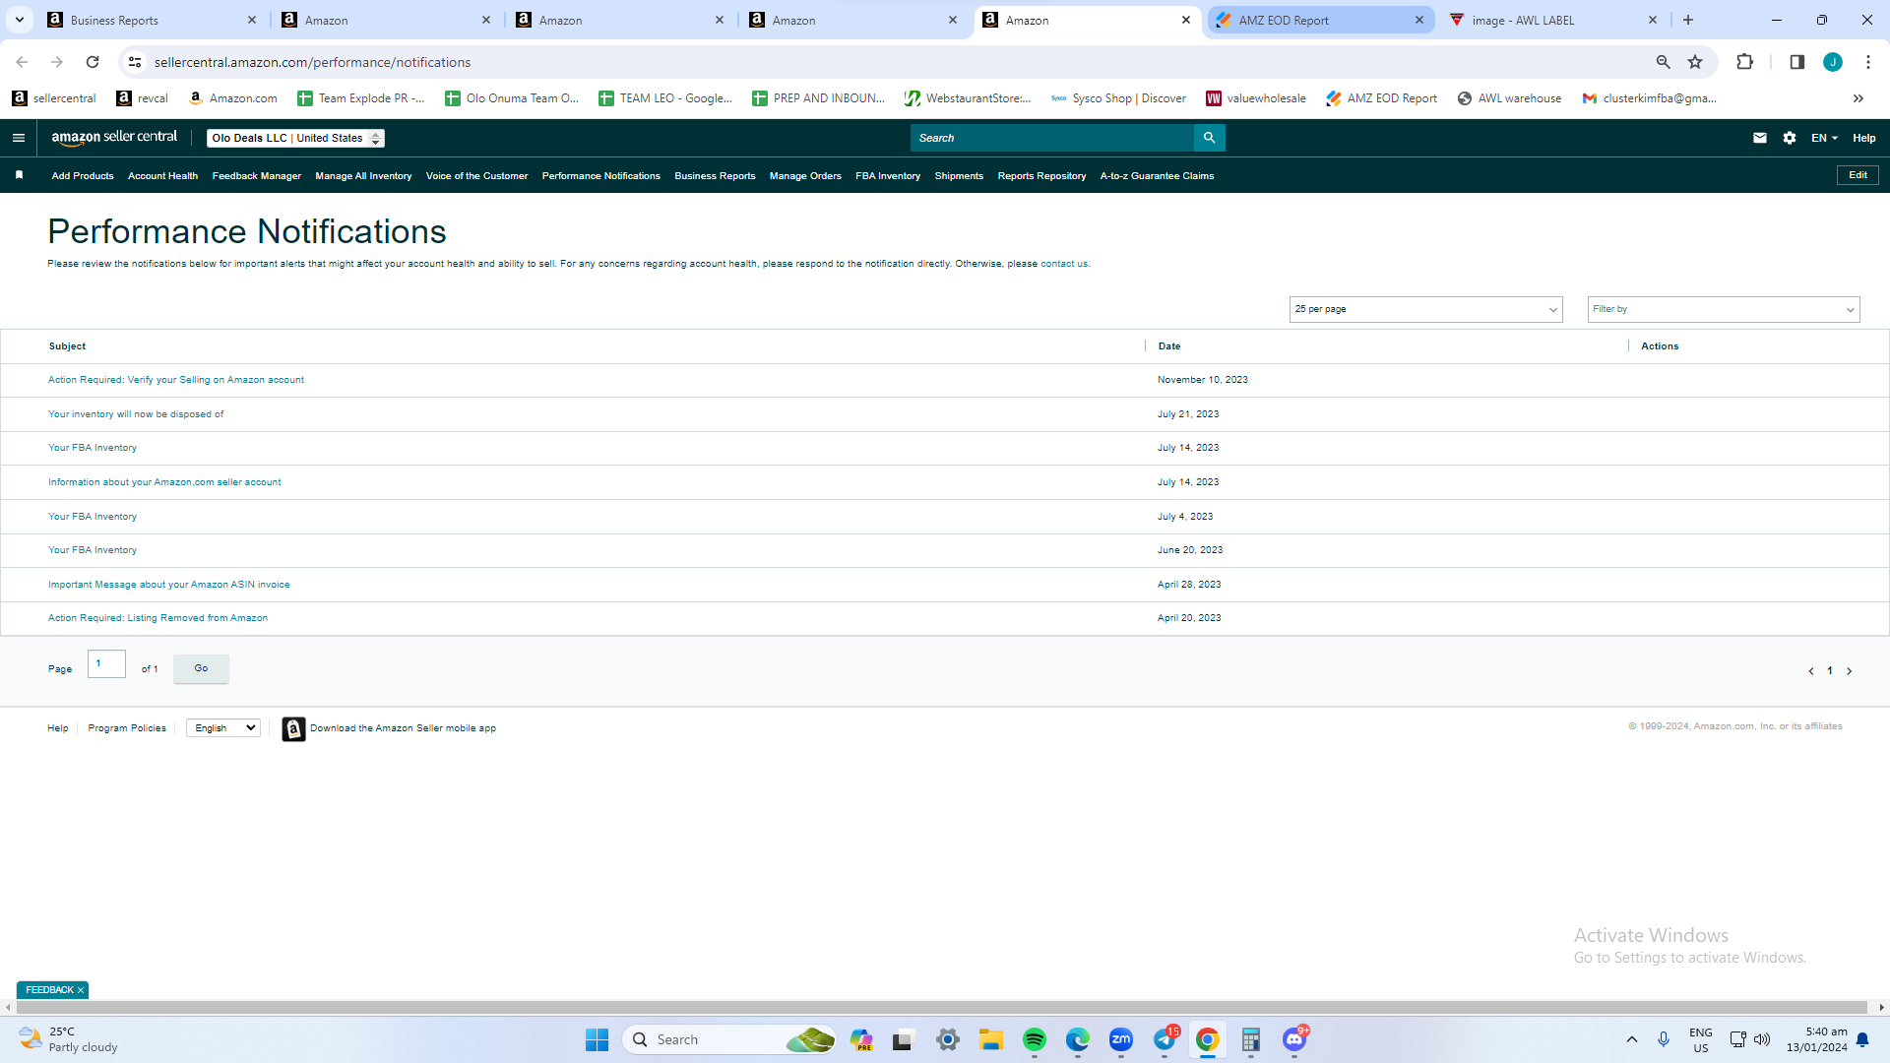
Task: Open the EN language dropdown in header
Action: coord(1824,138)
